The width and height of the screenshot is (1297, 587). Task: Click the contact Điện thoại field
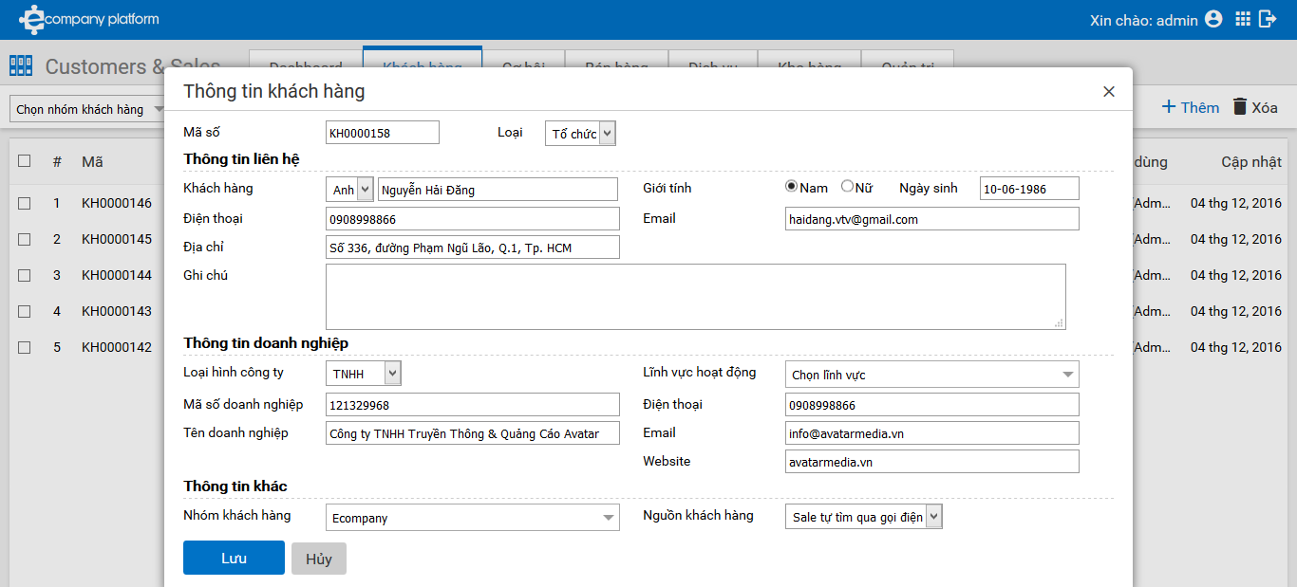coord(473,219)
